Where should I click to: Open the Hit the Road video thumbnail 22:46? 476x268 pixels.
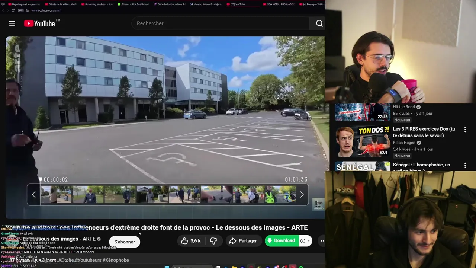[x=363, y=112]
